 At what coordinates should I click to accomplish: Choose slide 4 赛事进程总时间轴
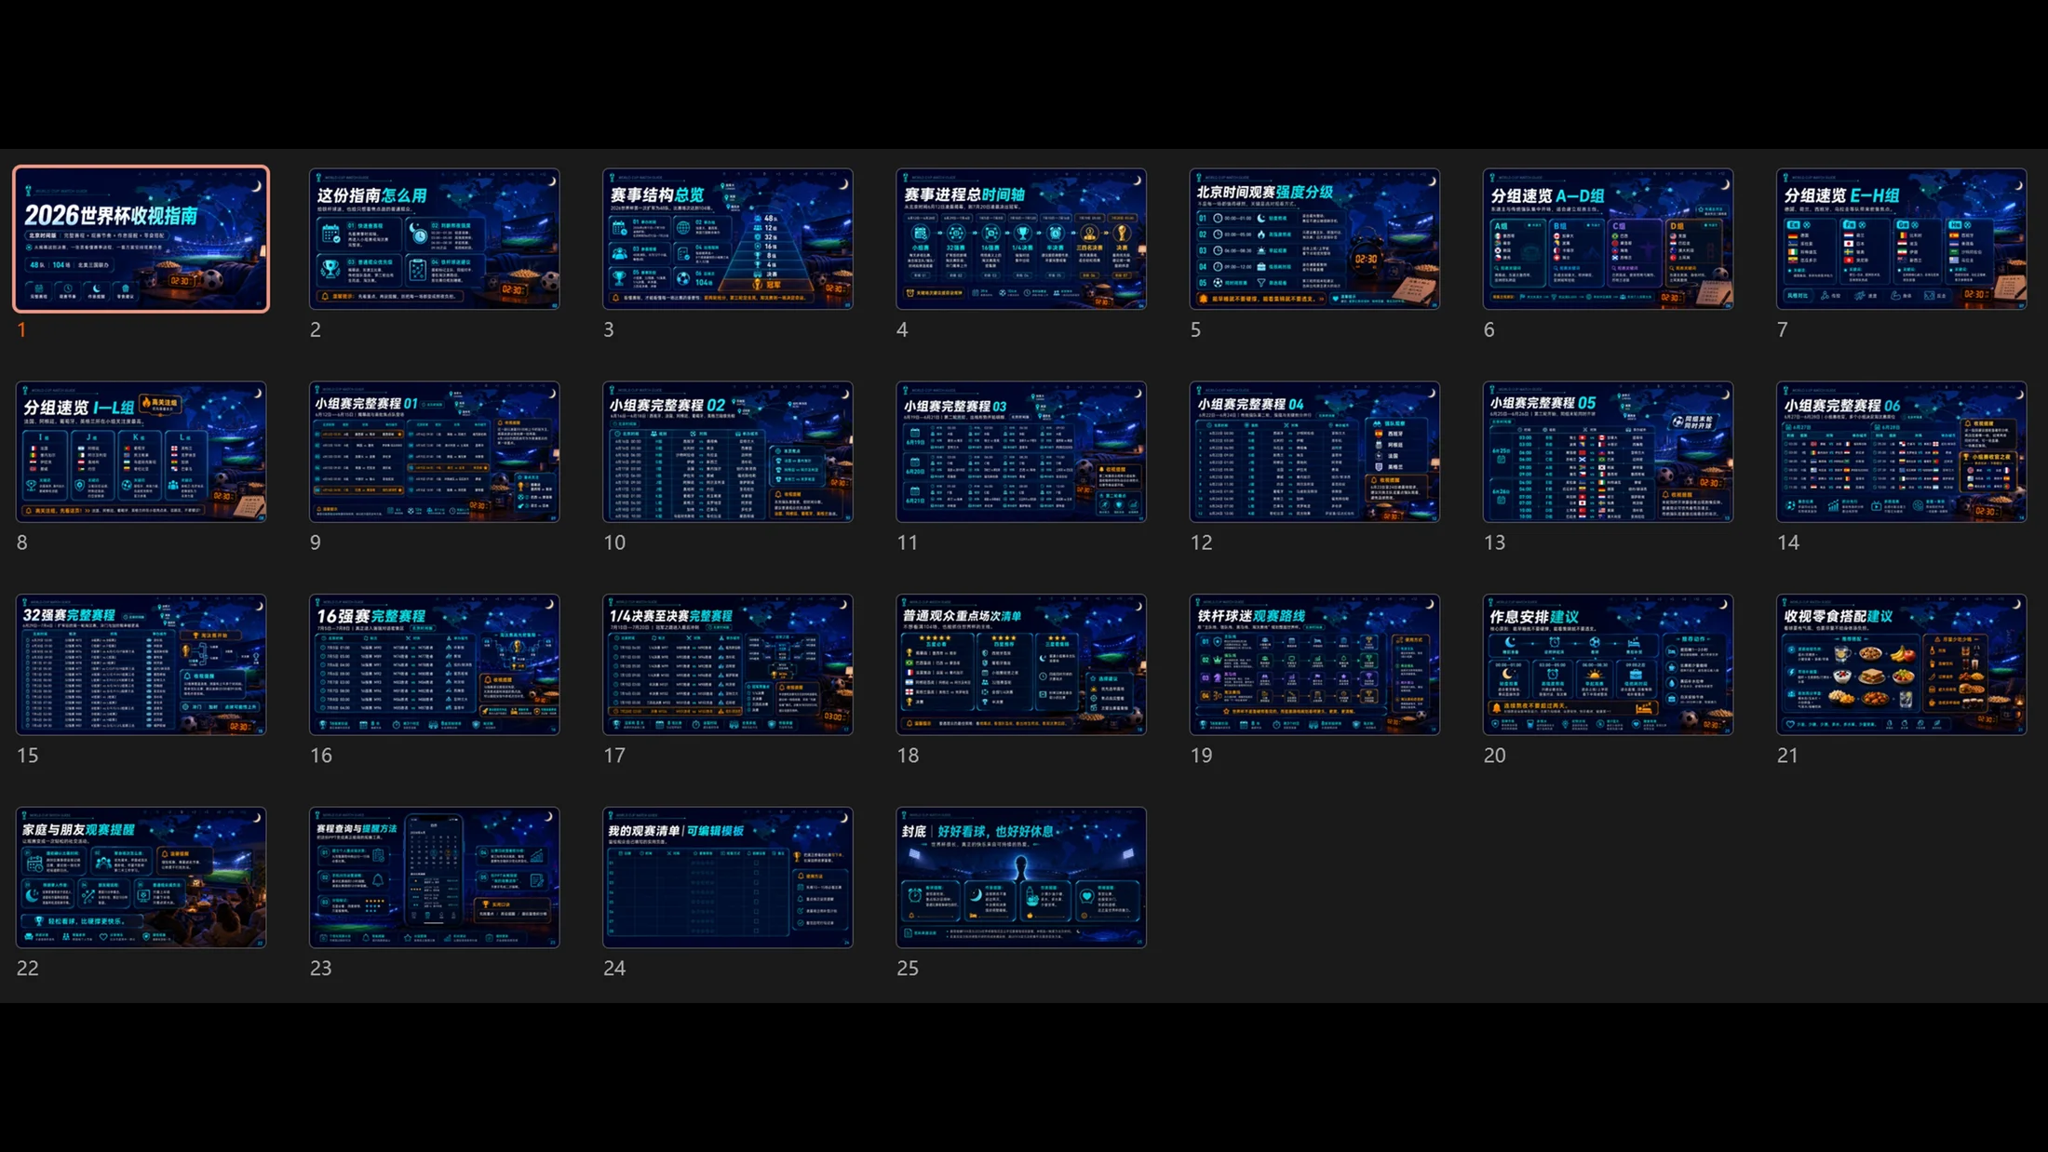tap(1021, 239)
